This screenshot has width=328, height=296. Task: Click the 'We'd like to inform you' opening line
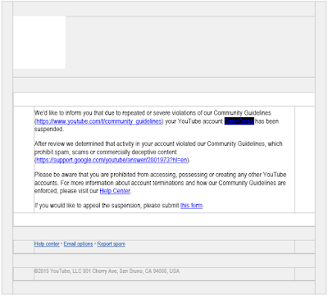153,113
